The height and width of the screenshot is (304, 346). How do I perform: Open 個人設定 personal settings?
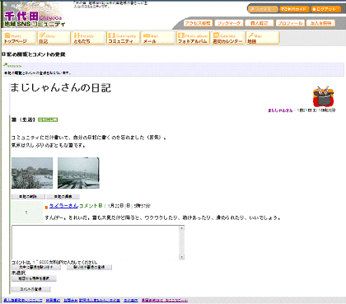[259, 23]
